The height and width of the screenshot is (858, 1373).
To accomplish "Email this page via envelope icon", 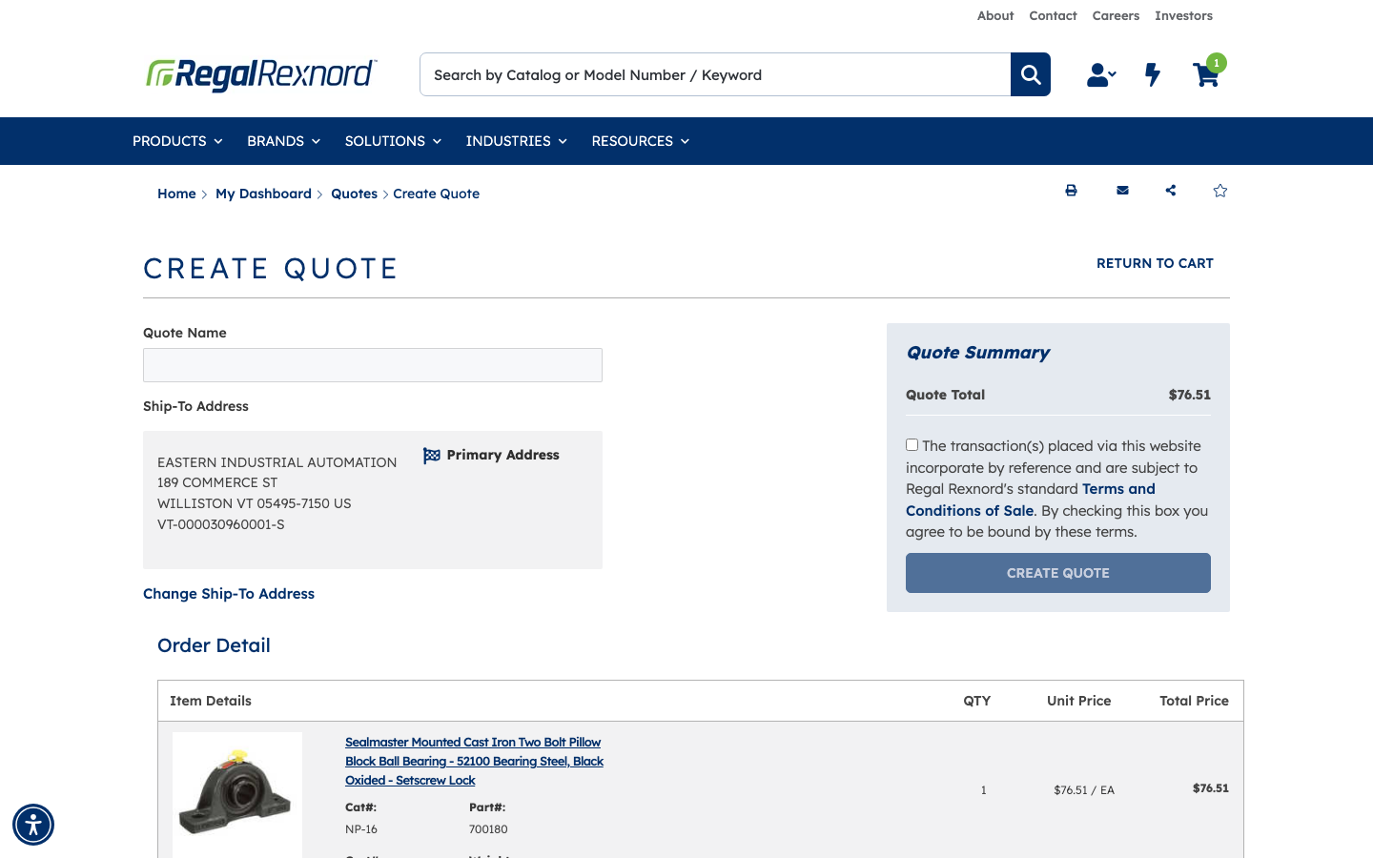I will [1122, 191].
